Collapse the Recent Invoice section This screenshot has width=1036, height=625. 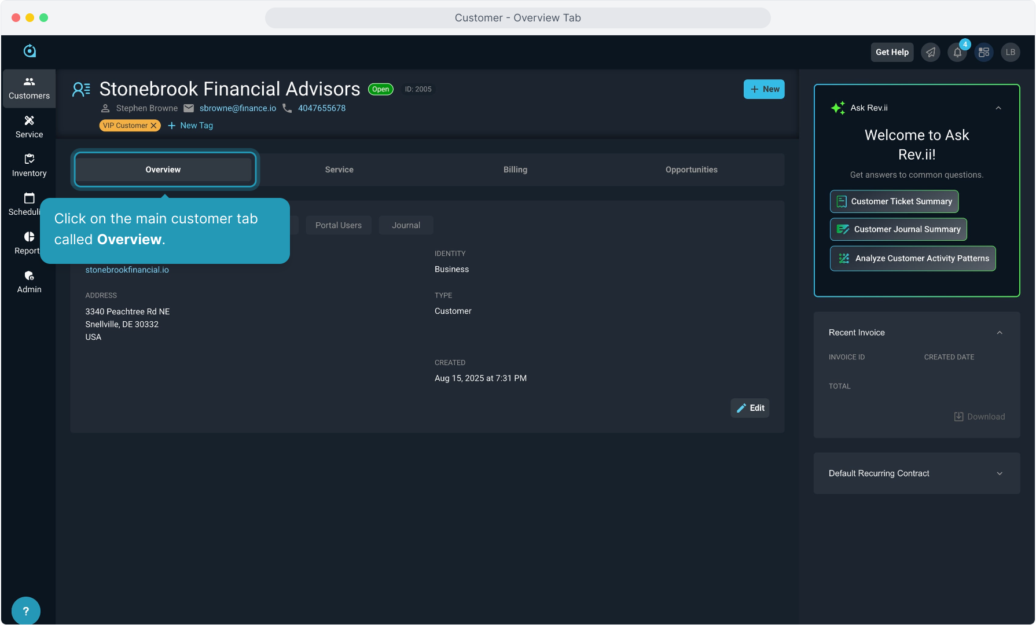coord(1000,333)
